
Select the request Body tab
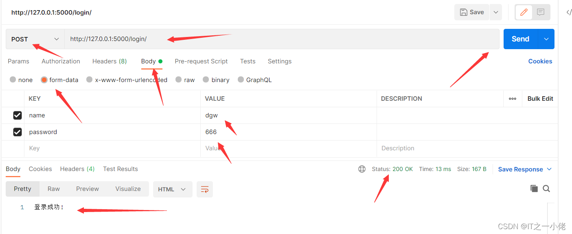coord(151,61)
